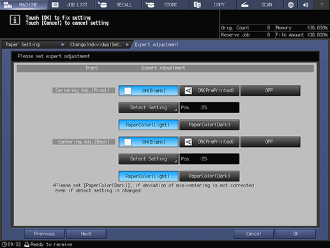This screenshot has height=248, width=330.
Task: Select ON(Blank) for Centering Adj.(Back)
Action: 148,142
